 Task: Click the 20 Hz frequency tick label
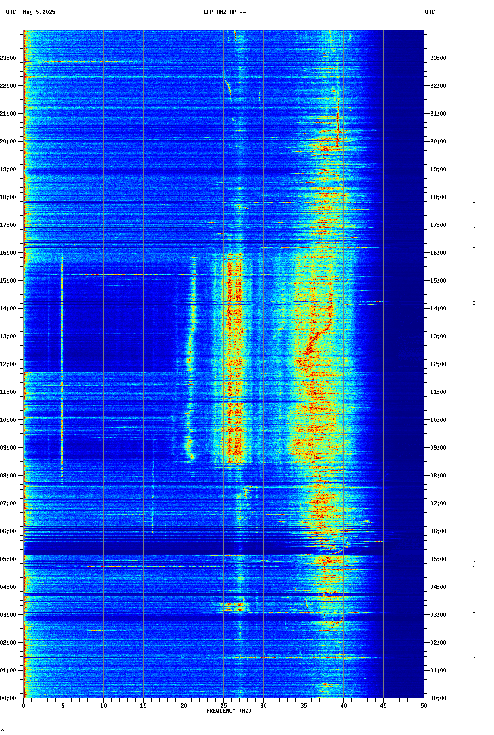tap(184, 706)
